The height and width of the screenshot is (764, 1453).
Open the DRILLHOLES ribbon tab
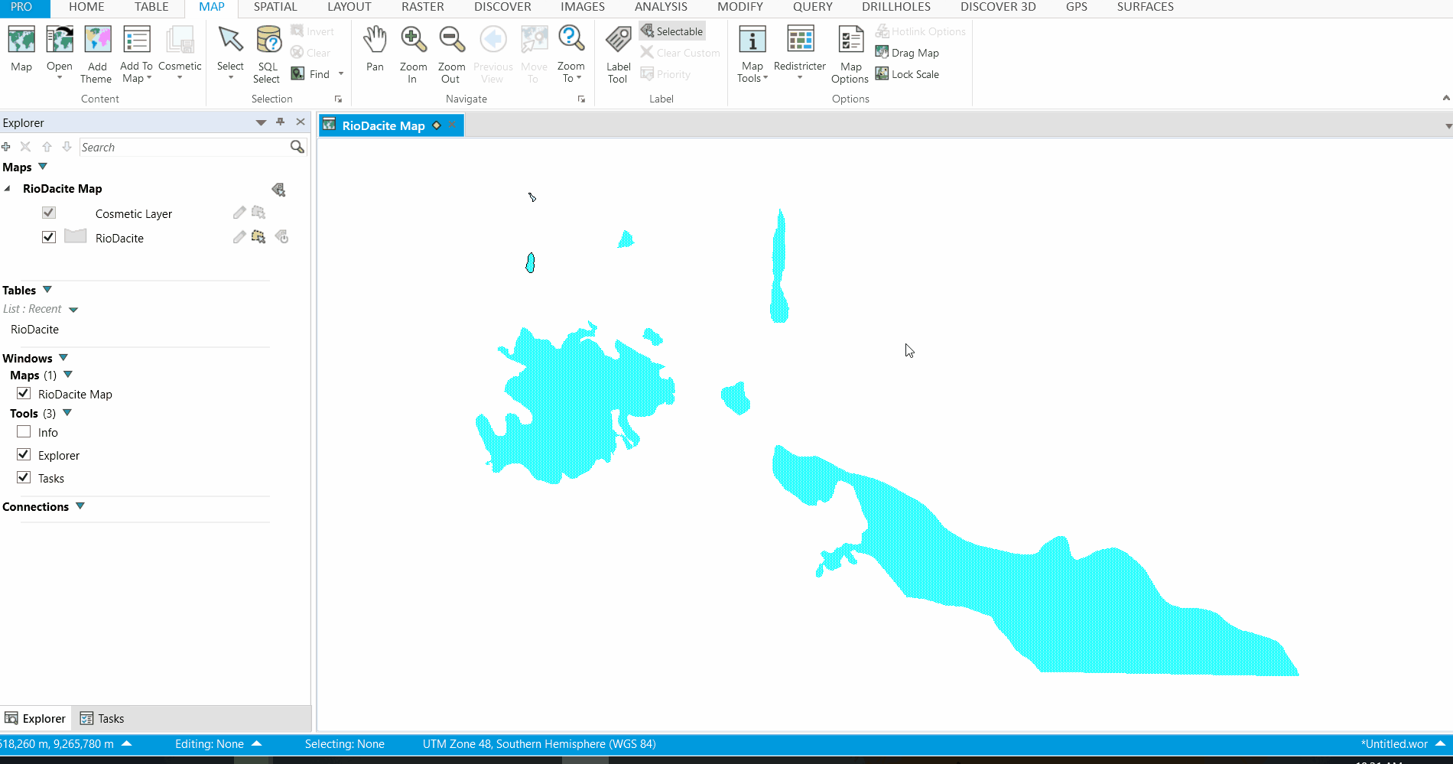(x=896, y=7)
